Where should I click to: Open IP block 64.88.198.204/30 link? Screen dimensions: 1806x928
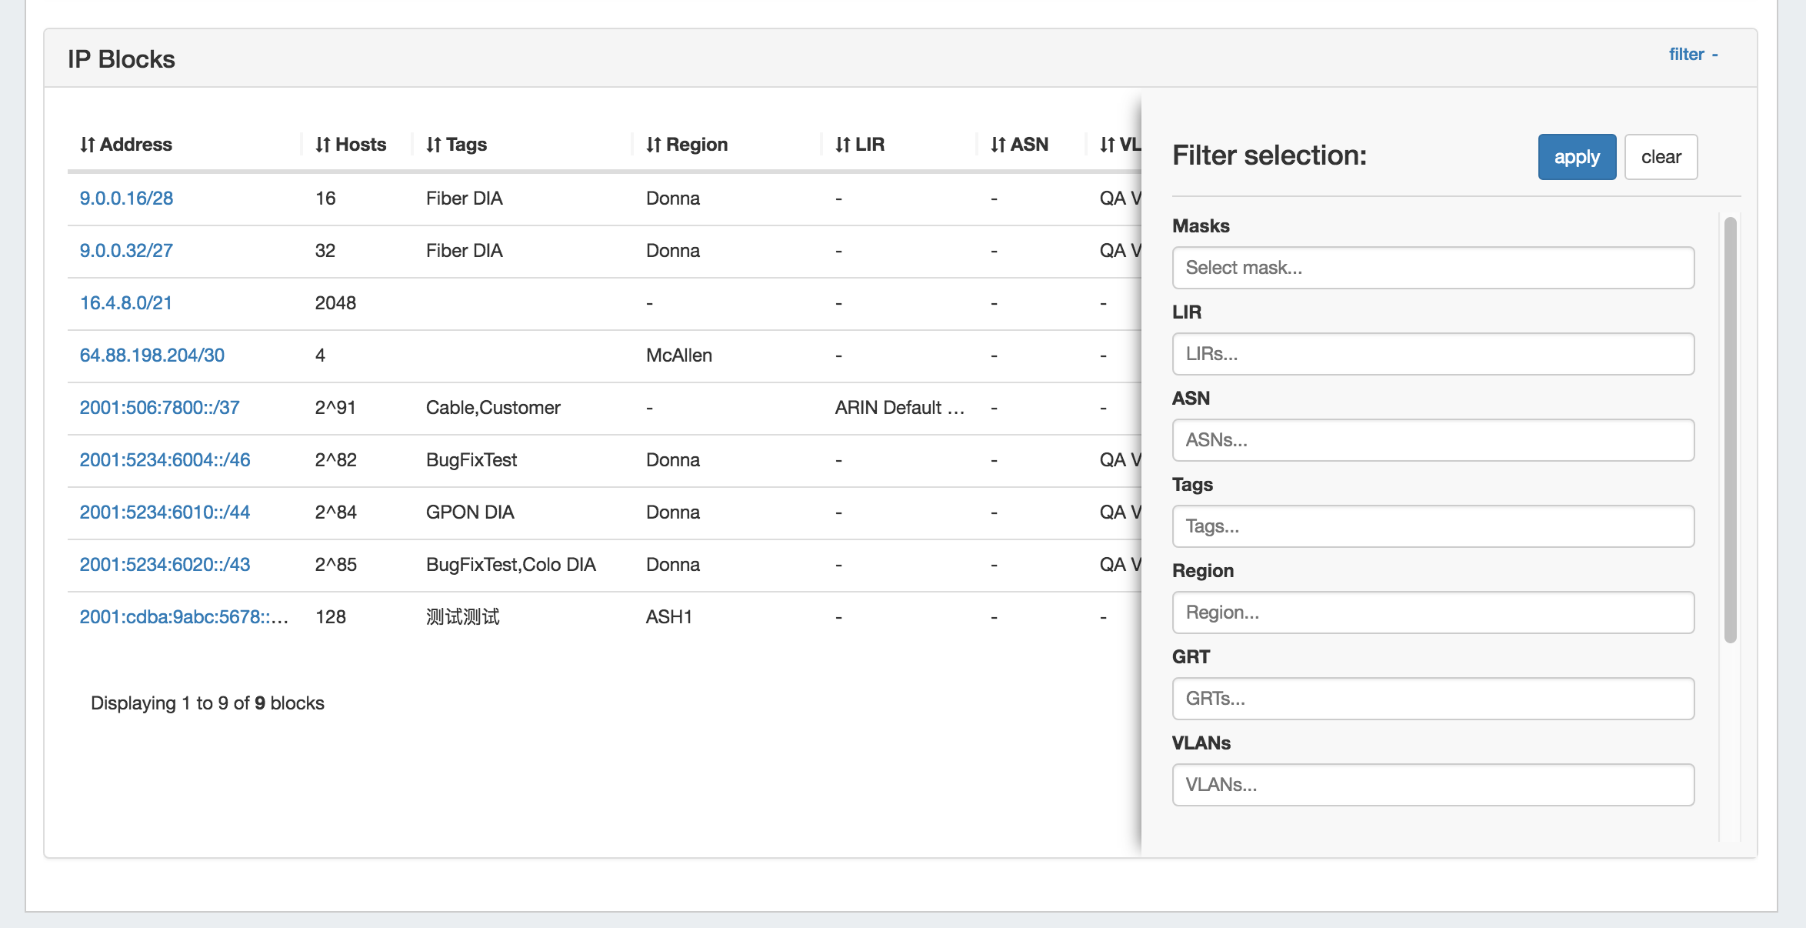pyautogui.click(x=152, y=356)
